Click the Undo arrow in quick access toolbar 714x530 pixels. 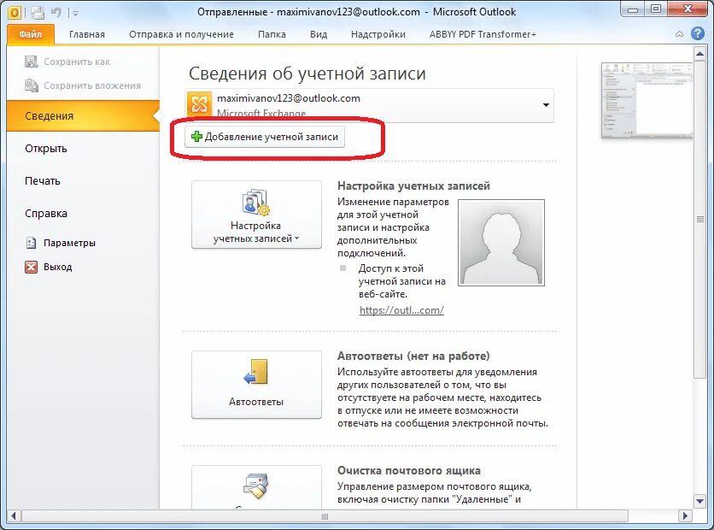tap(56, 12)
